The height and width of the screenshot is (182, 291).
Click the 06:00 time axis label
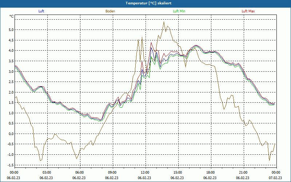point(80,173)
